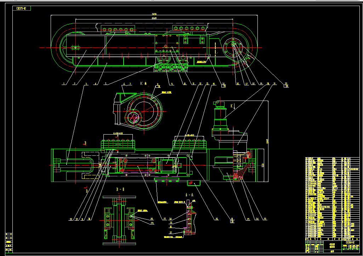Click part callout number 35
This screenshot has width=363, height=256.
pyautogui.click(x=171, y=223)
